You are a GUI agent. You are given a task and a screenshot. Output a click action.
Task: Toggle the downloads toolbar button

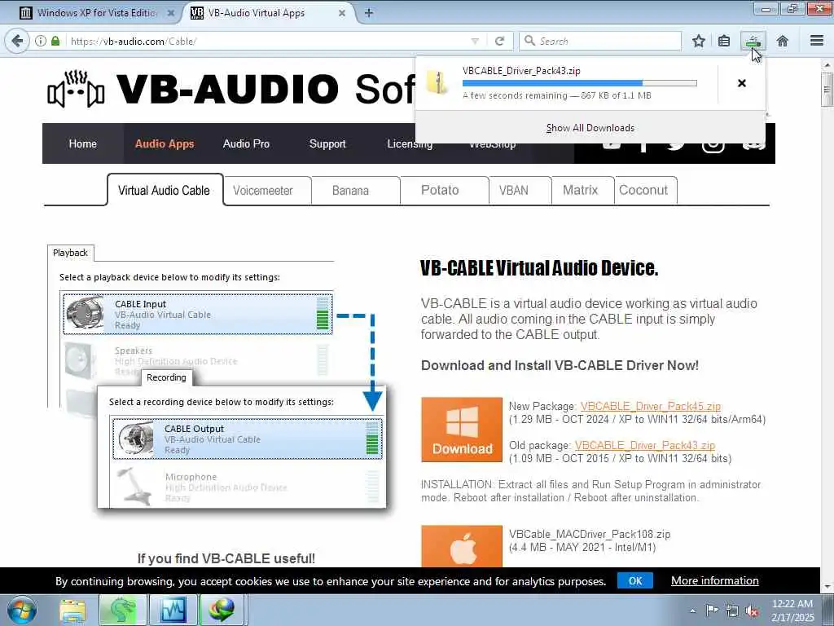pyautogui.click(x=753, y=41)
